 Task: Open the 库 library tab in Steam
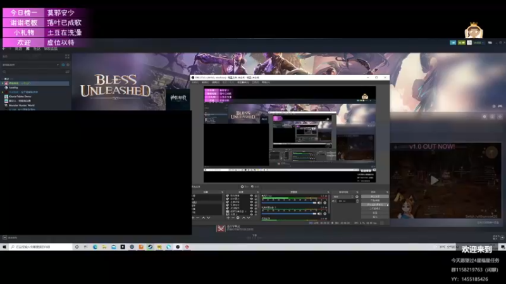pos(28,49)
